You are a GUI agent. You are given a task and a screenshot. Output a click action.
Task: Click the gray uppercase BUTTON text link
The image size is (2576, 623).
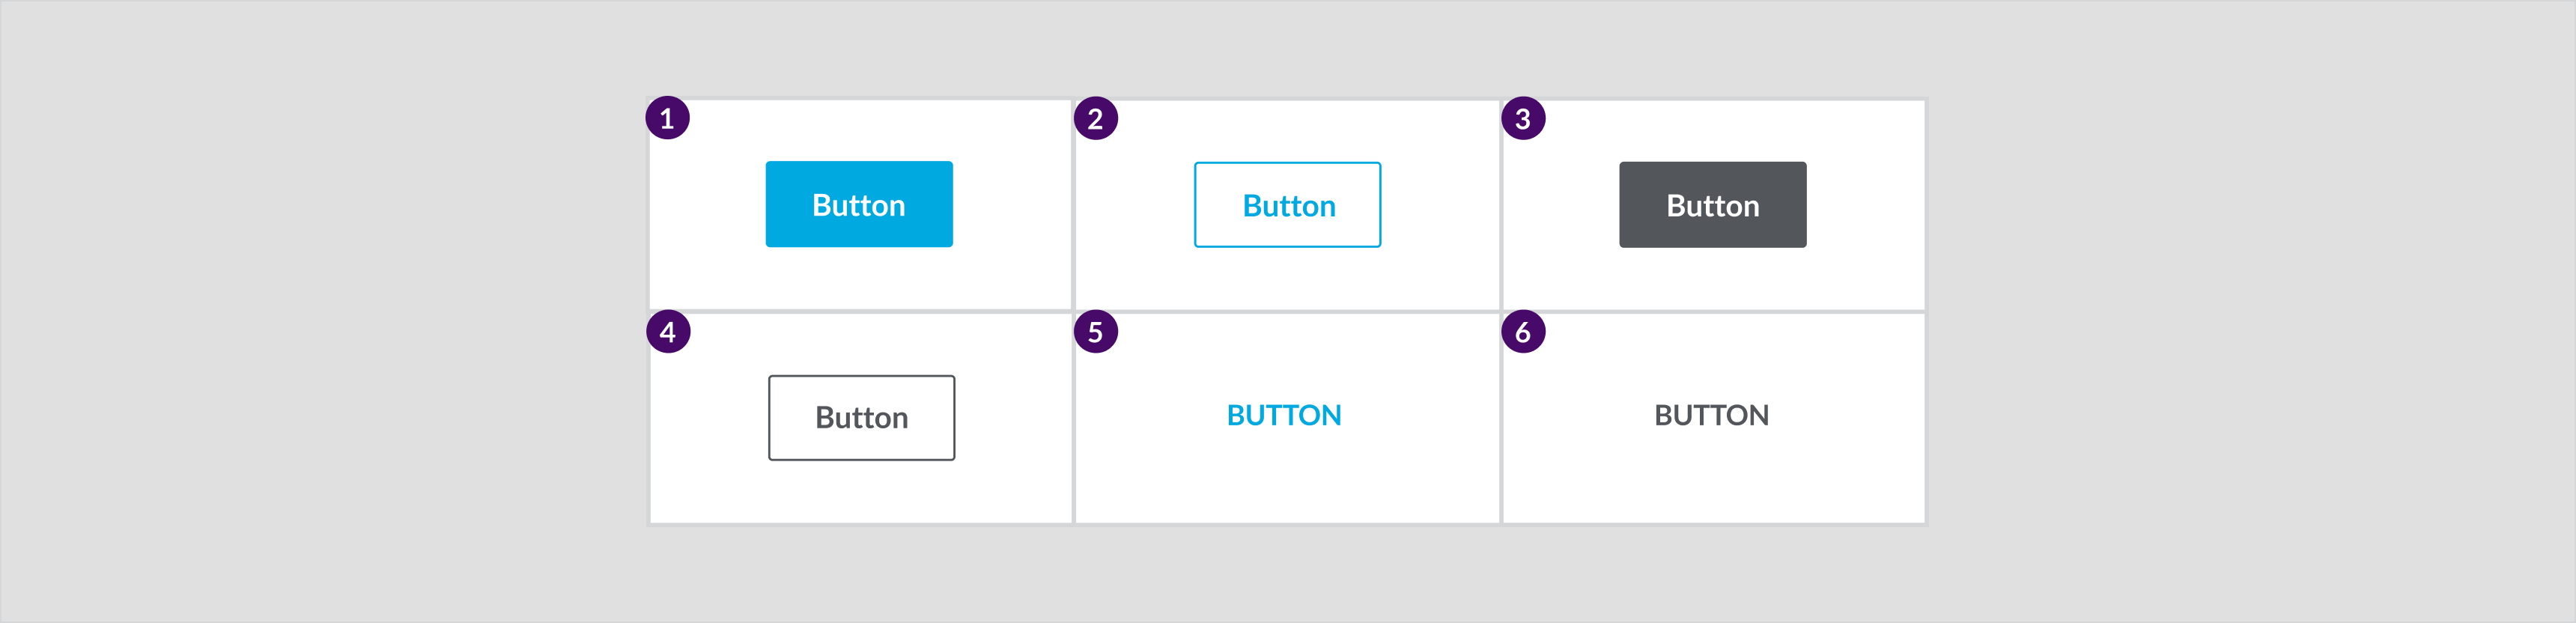click(1711, 415)
